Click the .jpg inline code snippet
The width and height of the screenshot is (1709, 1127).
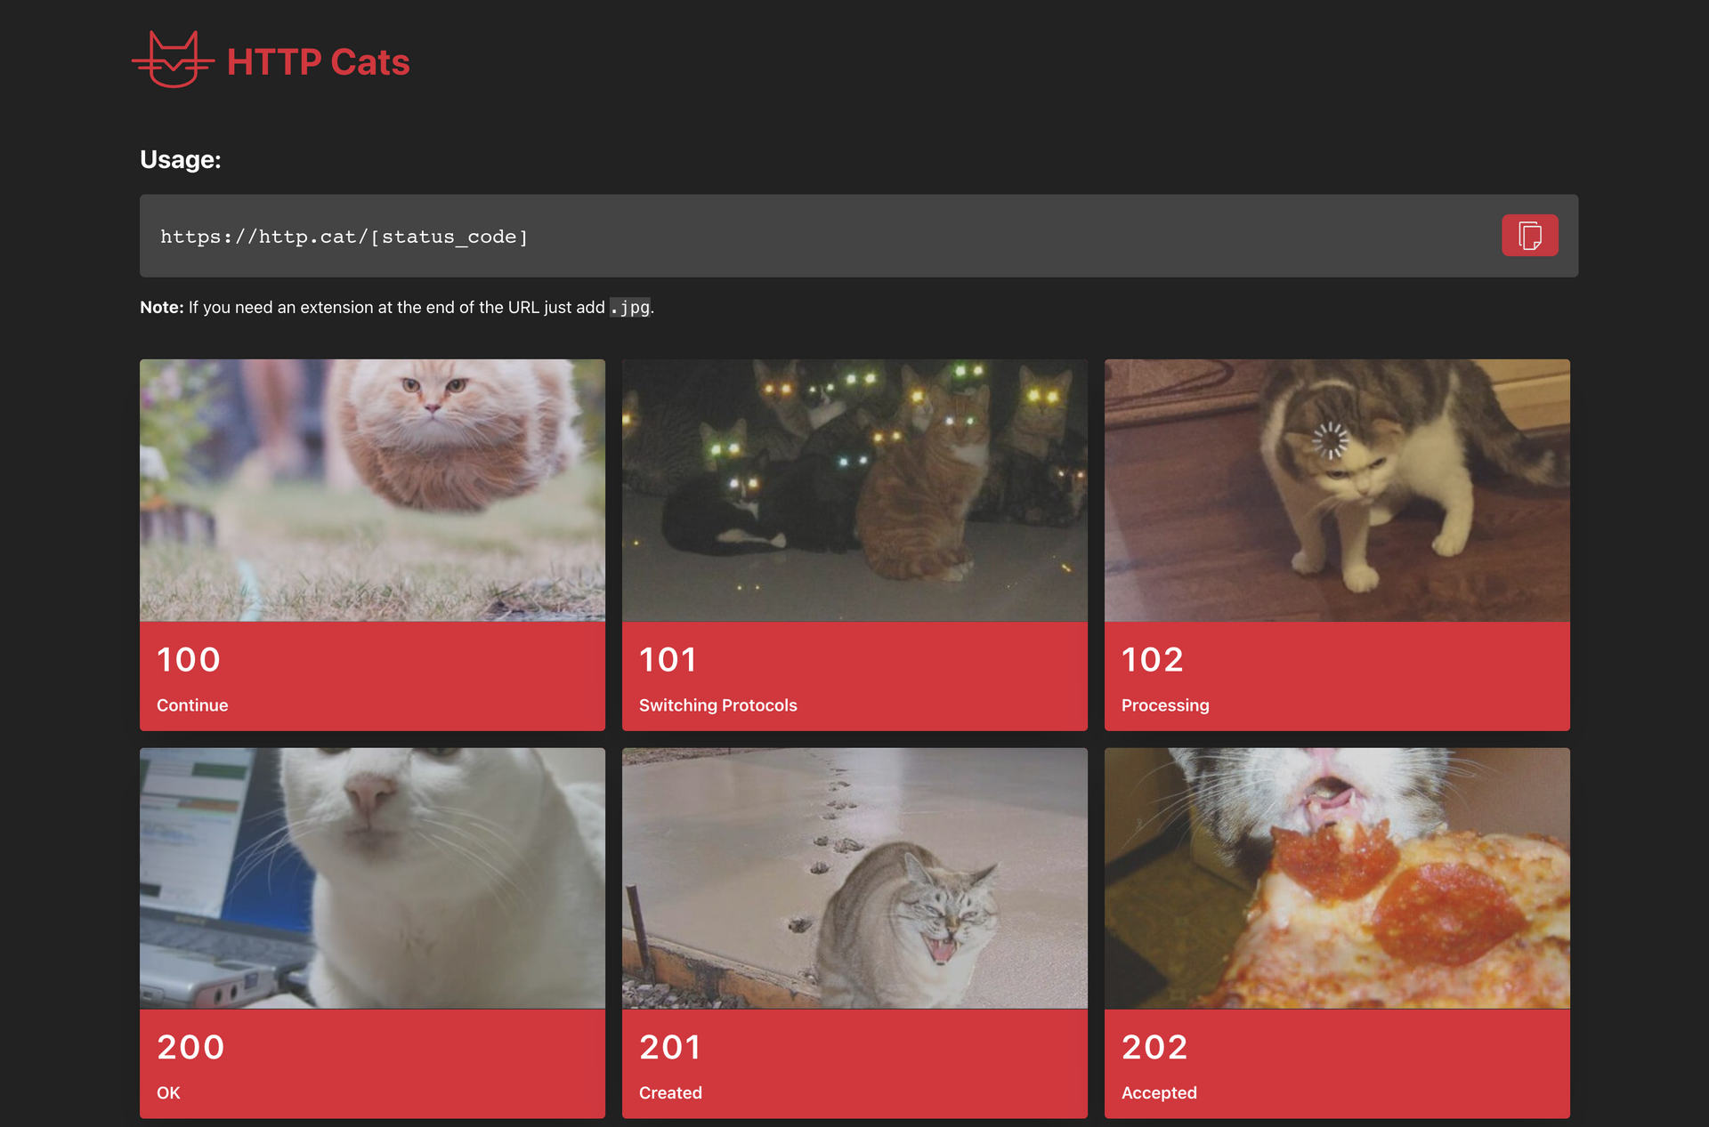click(x=630, y=308)
